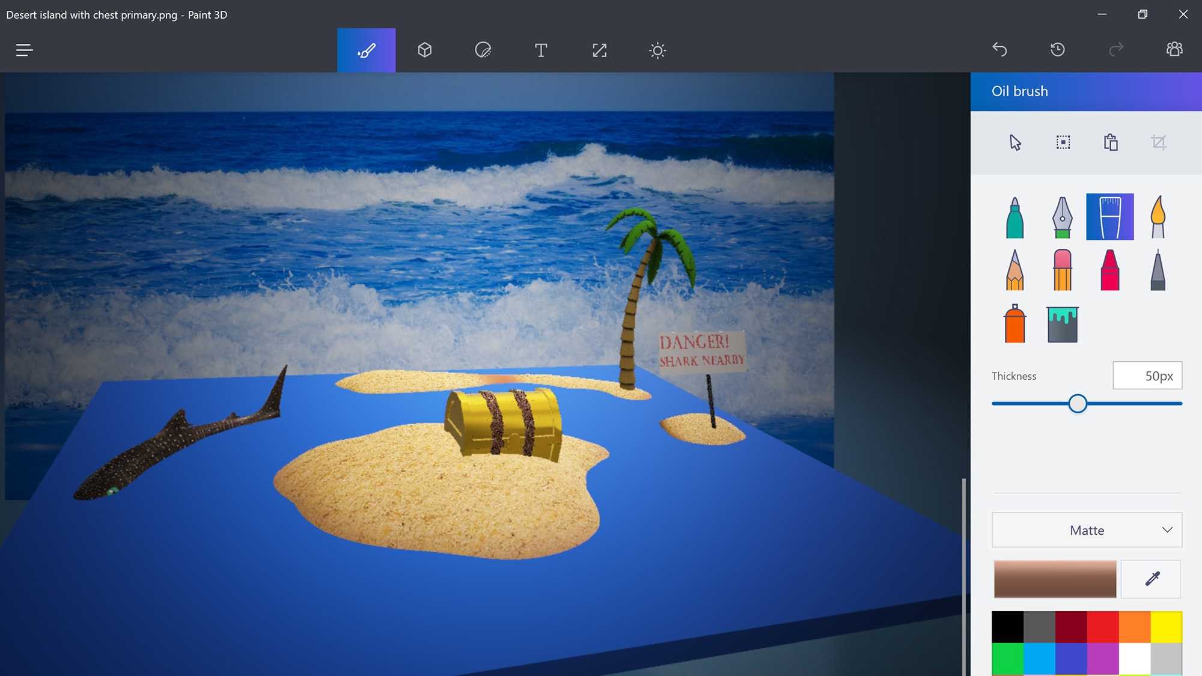The height and width of the screenshot is (676, 1202).
Task: Open the Text tool panel
Action: pos(541,50)
